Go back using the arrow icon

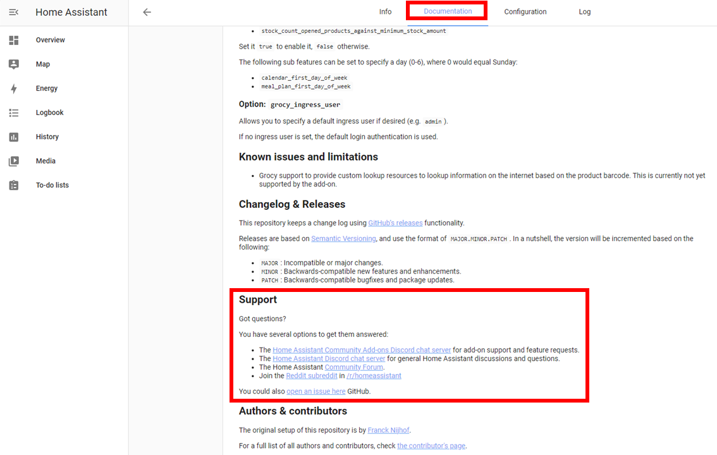click(x=147, y=13)
